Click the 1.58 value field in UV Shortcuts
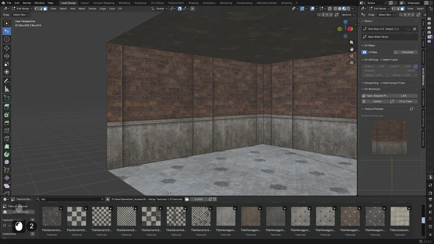The image size is (434, 244). 403,96
